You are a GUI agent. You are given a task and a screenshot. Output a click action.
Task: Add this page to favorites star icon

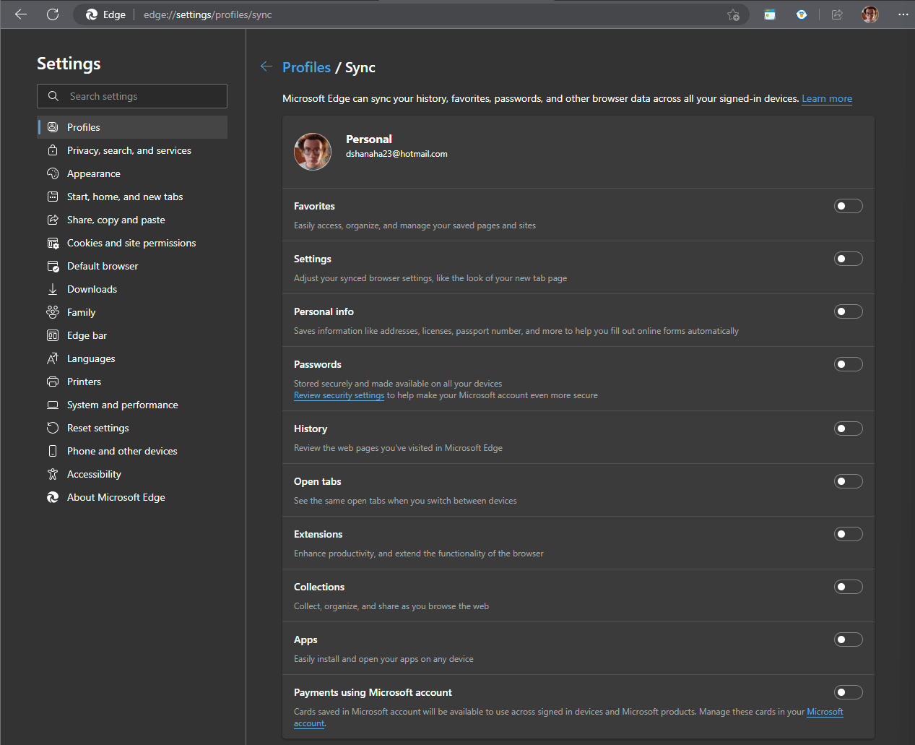pyautogui.click(x=733, y=14)
